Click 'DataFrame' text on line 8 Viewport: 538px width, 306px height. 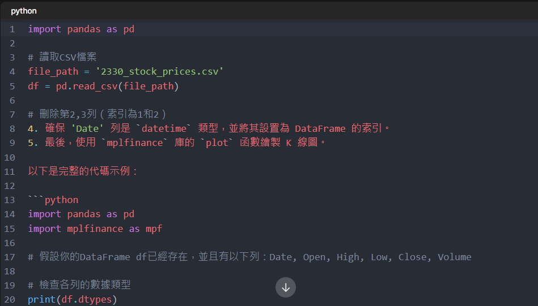pos(320,128)
